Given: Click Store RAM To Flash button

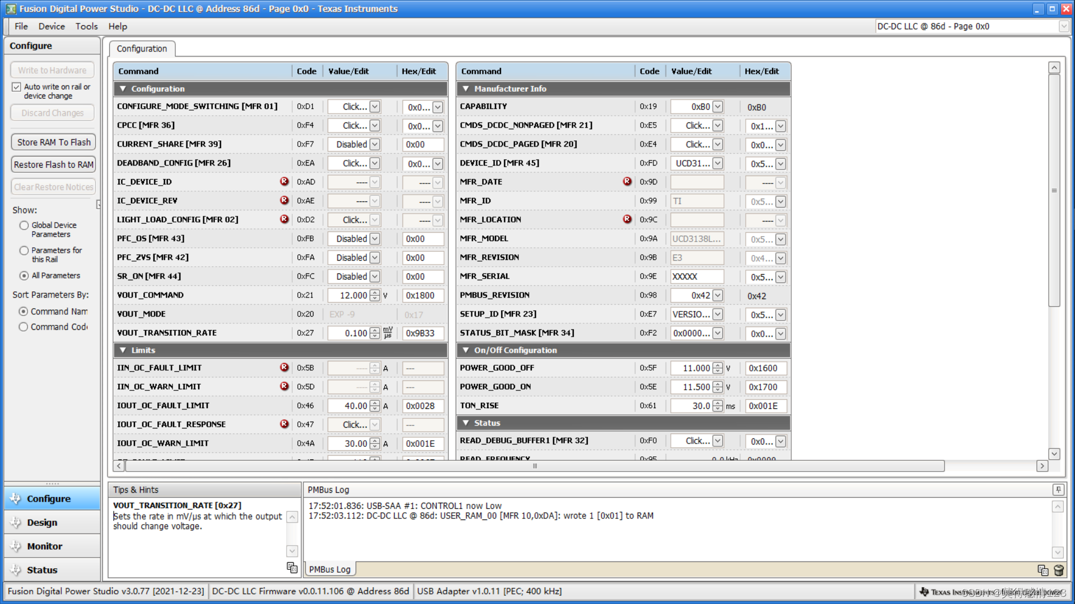Looking at the screenshot, I should tap(54, 142).
